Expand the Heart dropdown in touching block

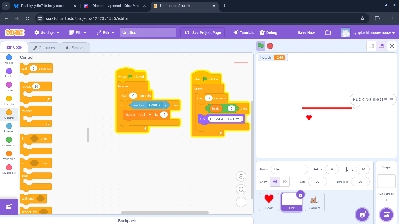coord(160,105)
